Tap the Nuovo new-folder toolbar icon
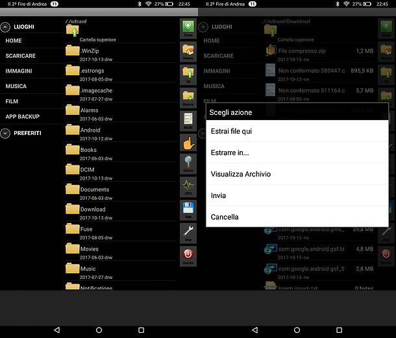Viewport: 396px width, 338px height. point(188,98)
